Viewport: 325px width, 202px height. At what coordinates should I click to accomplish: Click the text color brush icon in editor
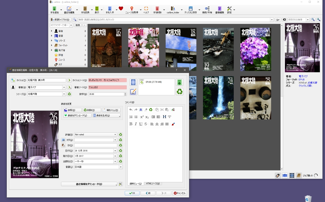coord(173,124)
